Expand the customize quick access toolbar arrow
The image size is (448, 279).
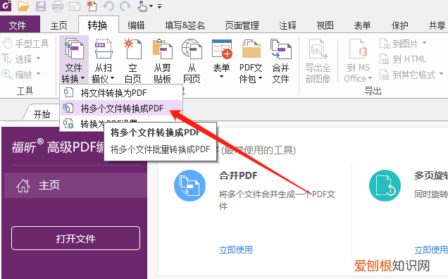point(159,6)
